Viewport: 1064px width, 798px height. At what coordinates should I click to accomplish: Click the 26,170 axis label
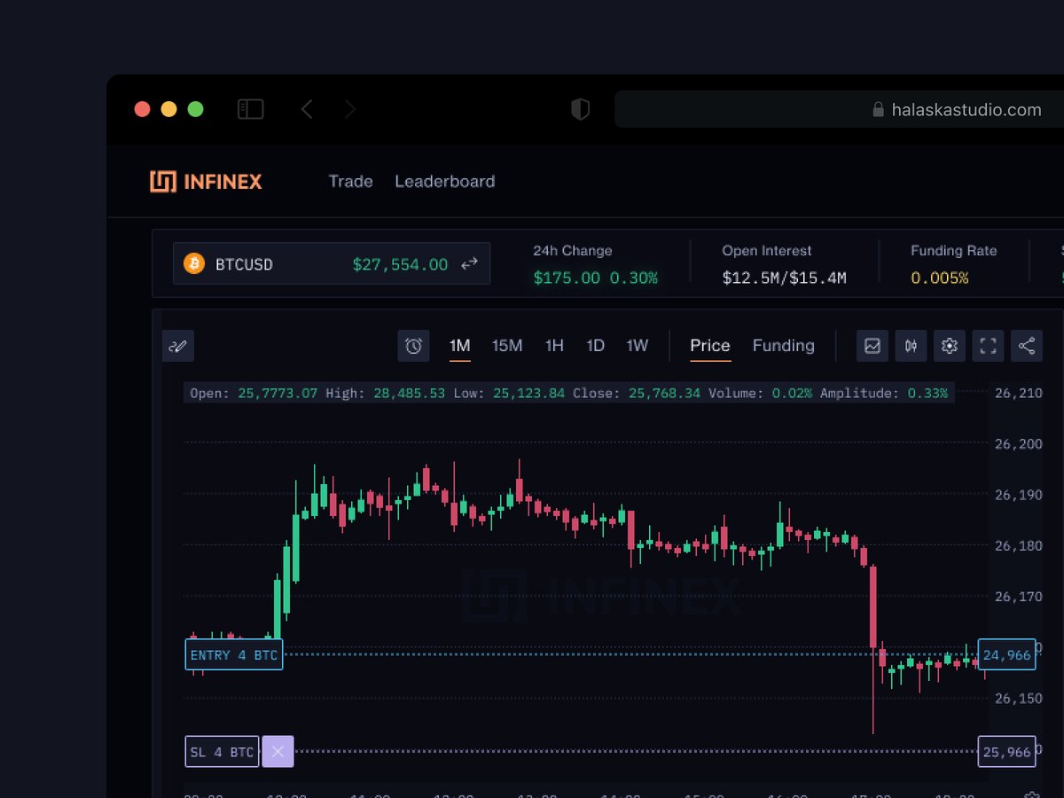[1019, 596]
